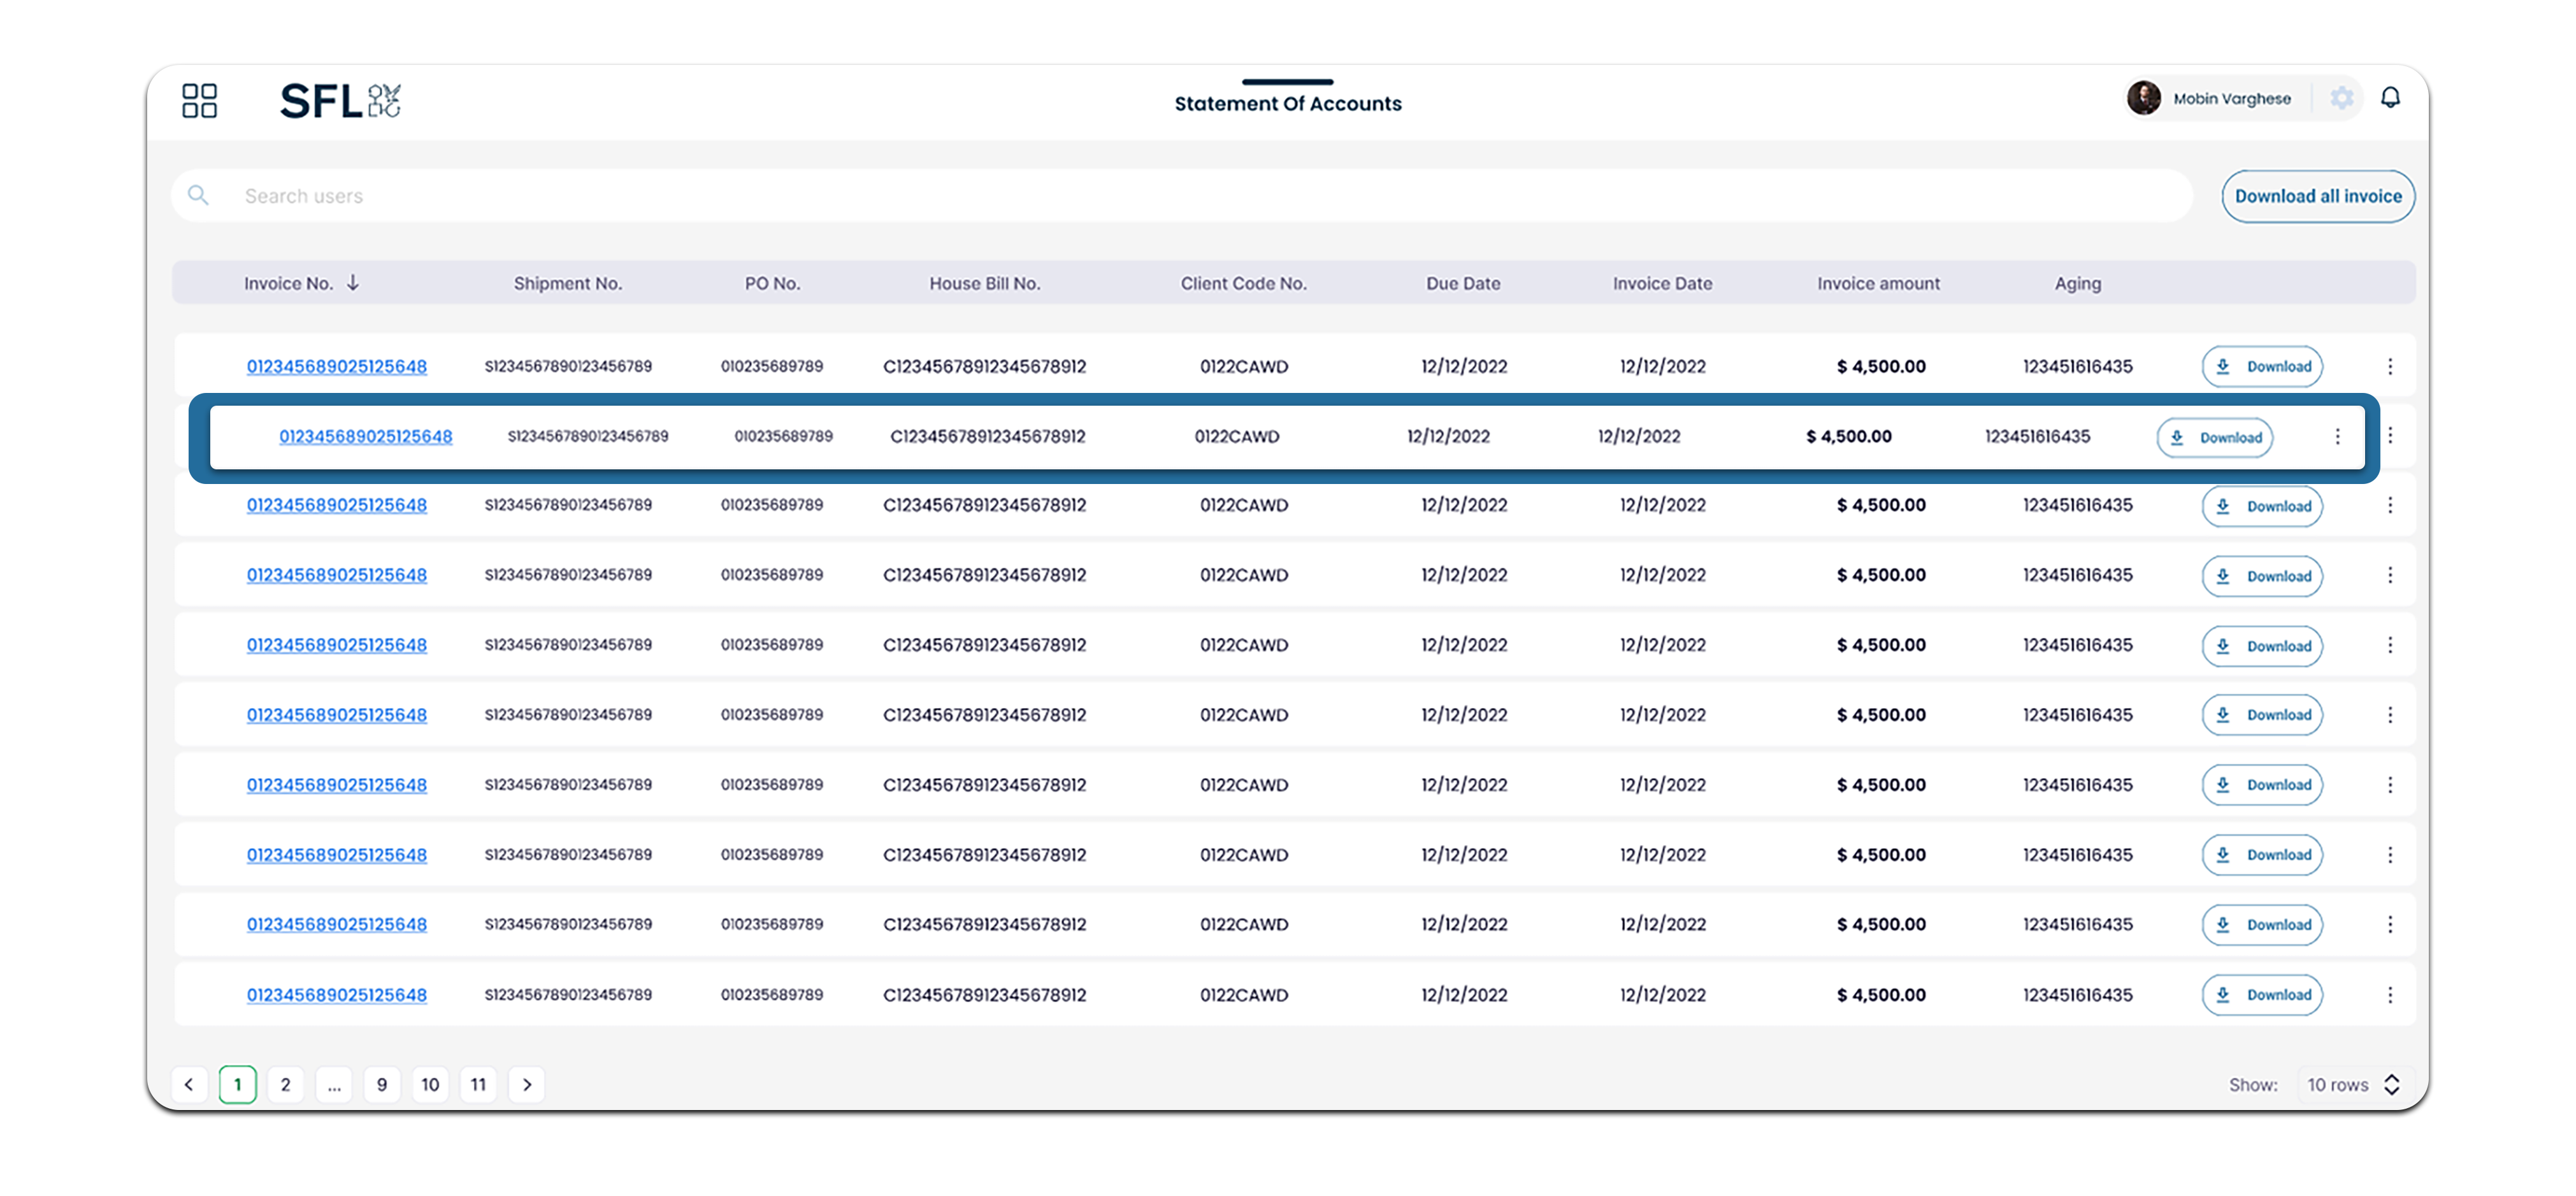Click the notification bell icon
Image resolution: width=2576 pixels, height=1196 pixels.
2390,98
